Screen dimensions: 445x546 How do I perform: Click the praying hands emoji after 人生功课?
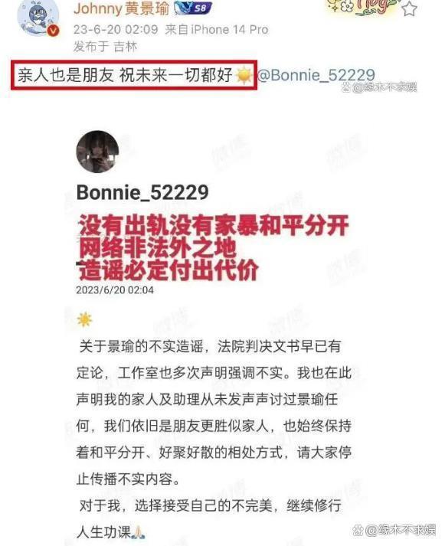click(138, 532)
